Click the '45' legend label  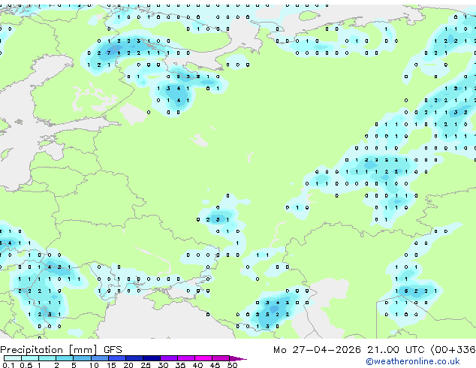215,365
